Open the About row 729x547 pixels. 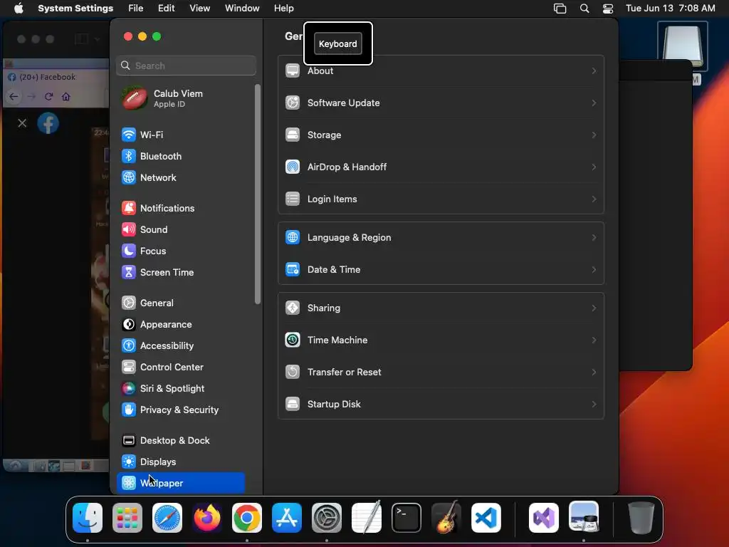pyautogui.click(x=441, y=71)
